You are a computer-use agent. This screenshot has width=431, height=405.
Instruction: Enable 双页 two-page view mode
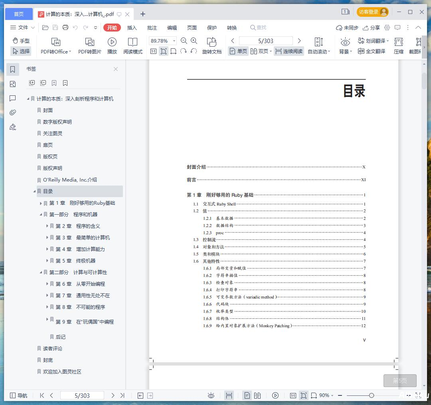(259, 51)
